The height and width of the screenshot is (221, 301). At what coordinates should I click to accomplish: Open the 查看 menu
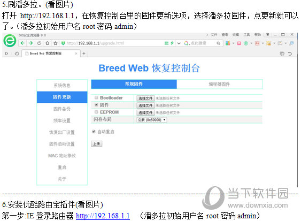225,35
